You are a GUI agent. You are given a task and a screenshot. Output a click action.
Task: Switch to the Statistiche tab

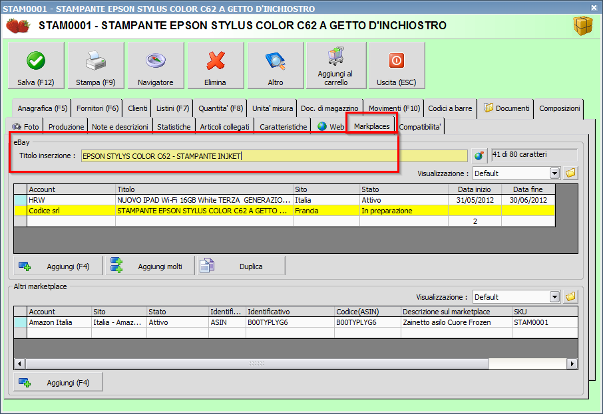[174, 126]
